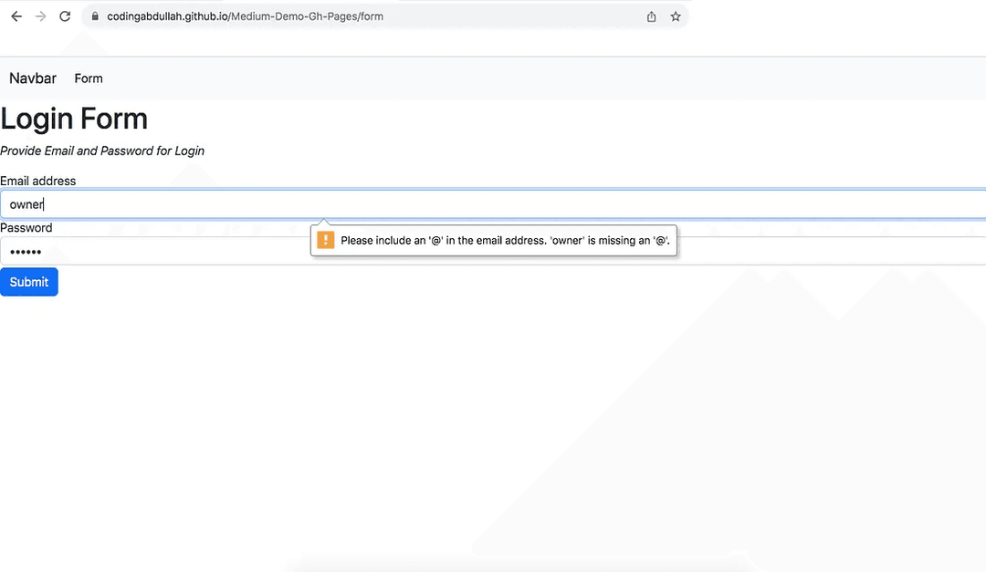Click empty area of the navbar
Image resolution: width=986 pixels, height=572 pixels.
click(x=548, y=78)
